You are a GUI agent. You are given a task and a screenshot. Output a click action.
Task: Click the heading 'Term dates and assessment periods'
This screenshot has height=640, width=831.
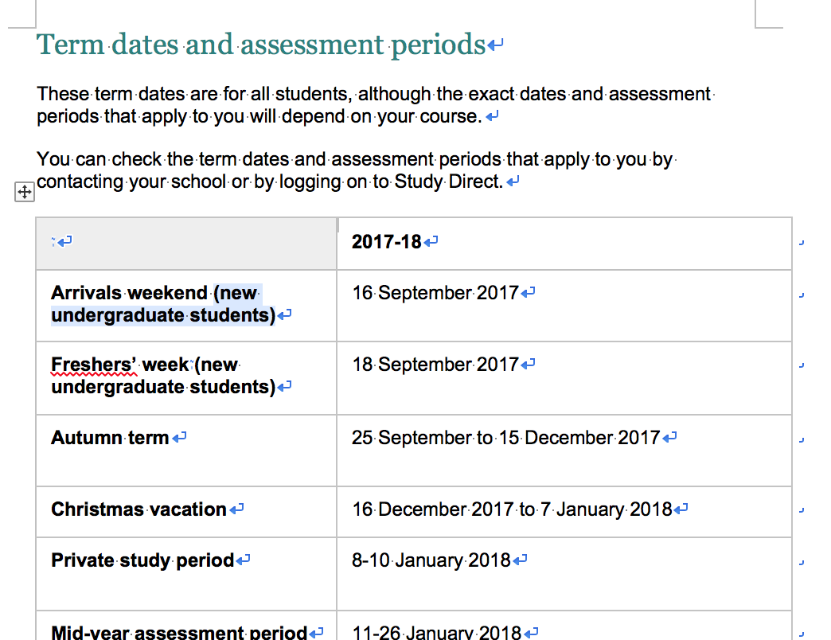[261, 45]
